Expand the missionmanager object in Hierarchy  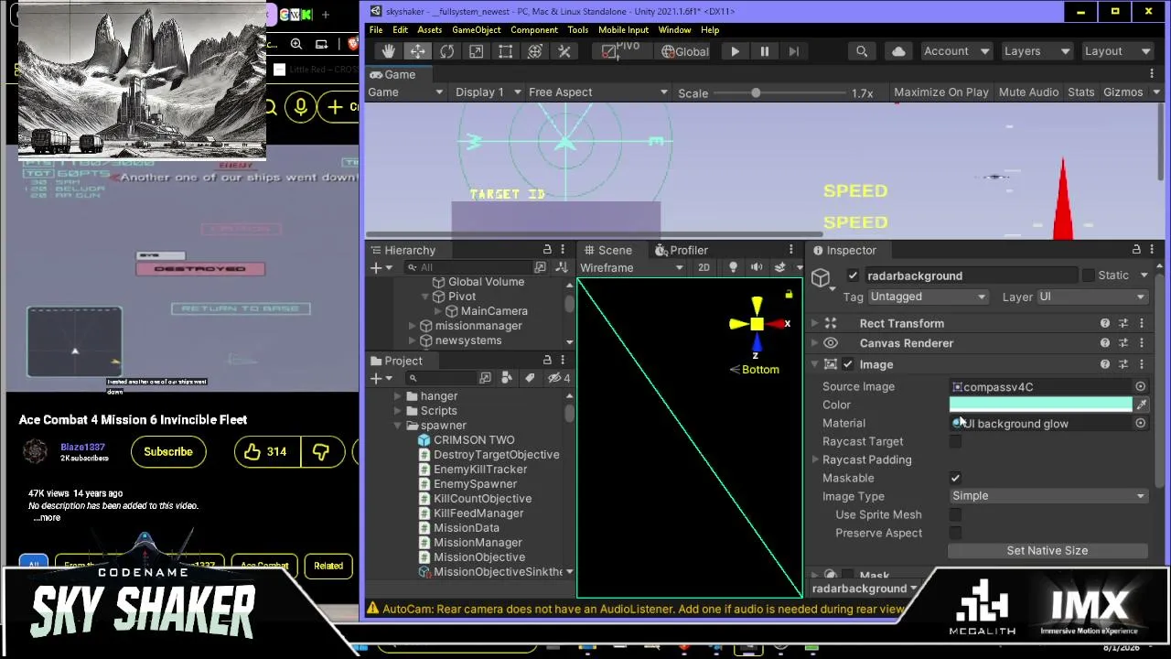[x=413, y=326]
